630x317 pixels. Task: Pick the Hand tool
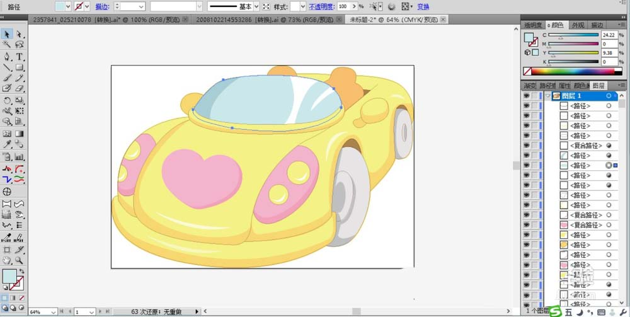coord(7,260)
